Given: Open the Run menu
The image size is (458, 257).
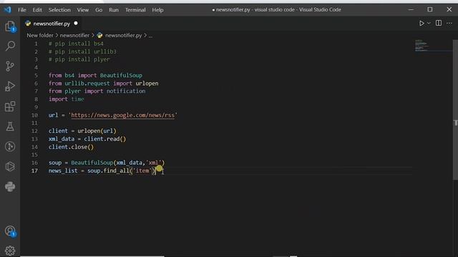Looking at the screenshot, I should [114, 10].
